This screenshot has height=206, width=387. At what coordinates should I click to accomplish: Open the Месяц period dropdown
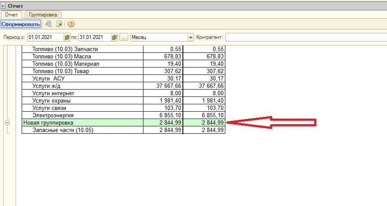click(x=190, y=38)
